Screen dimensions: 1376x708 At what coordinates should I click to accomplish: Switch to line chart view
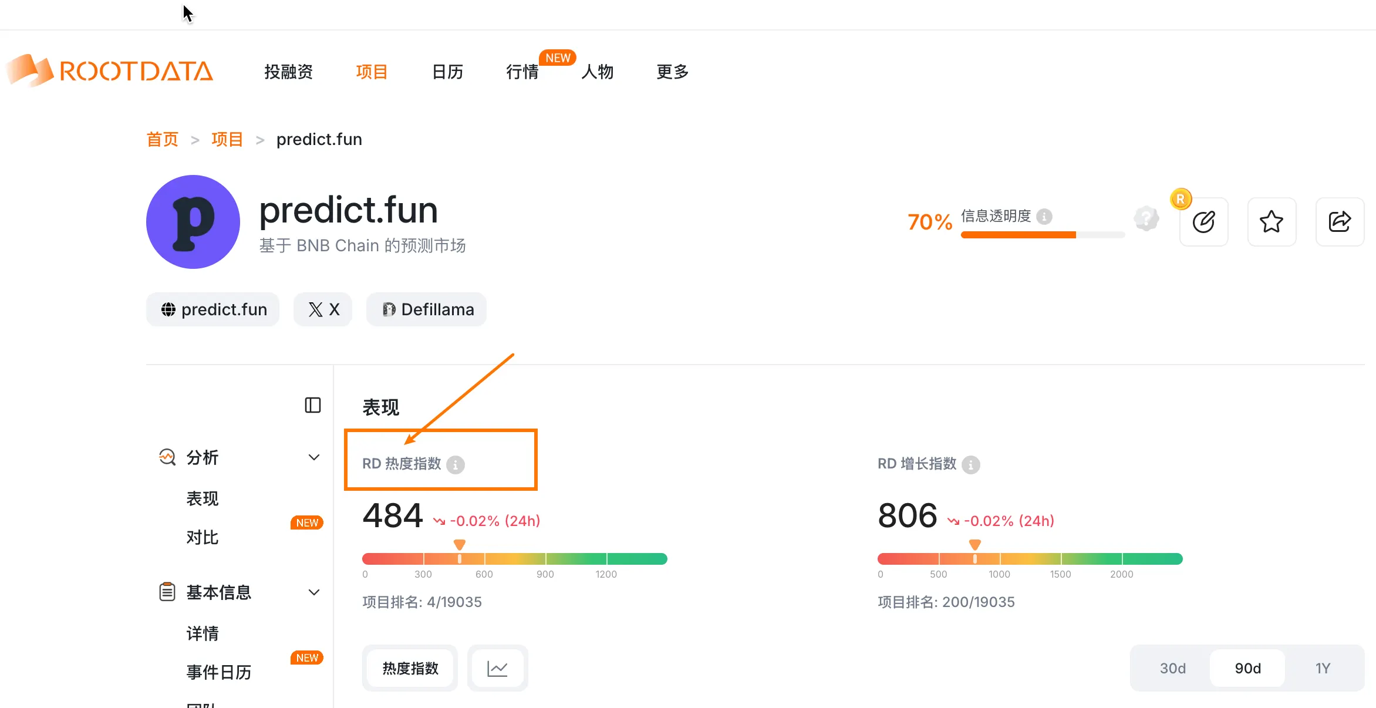click(497, 668)
